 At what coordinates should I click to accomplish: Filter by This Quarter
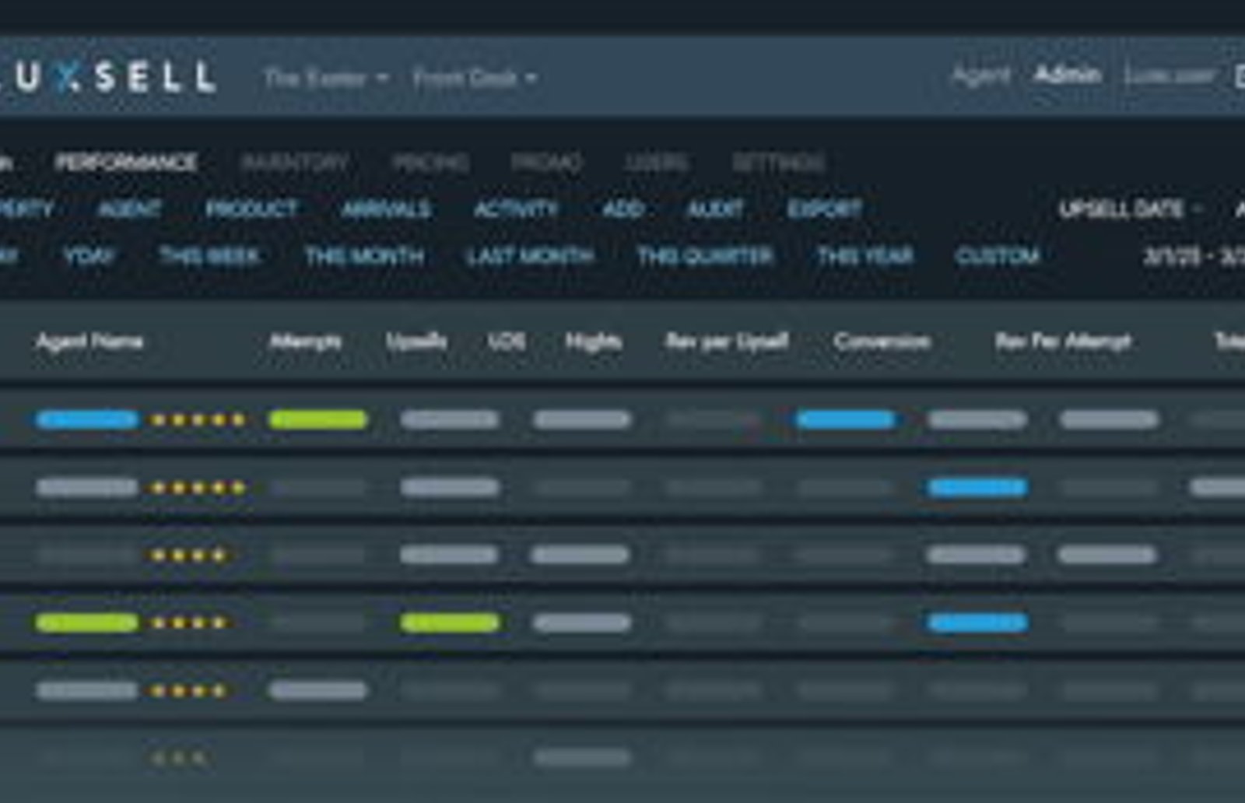705,256
